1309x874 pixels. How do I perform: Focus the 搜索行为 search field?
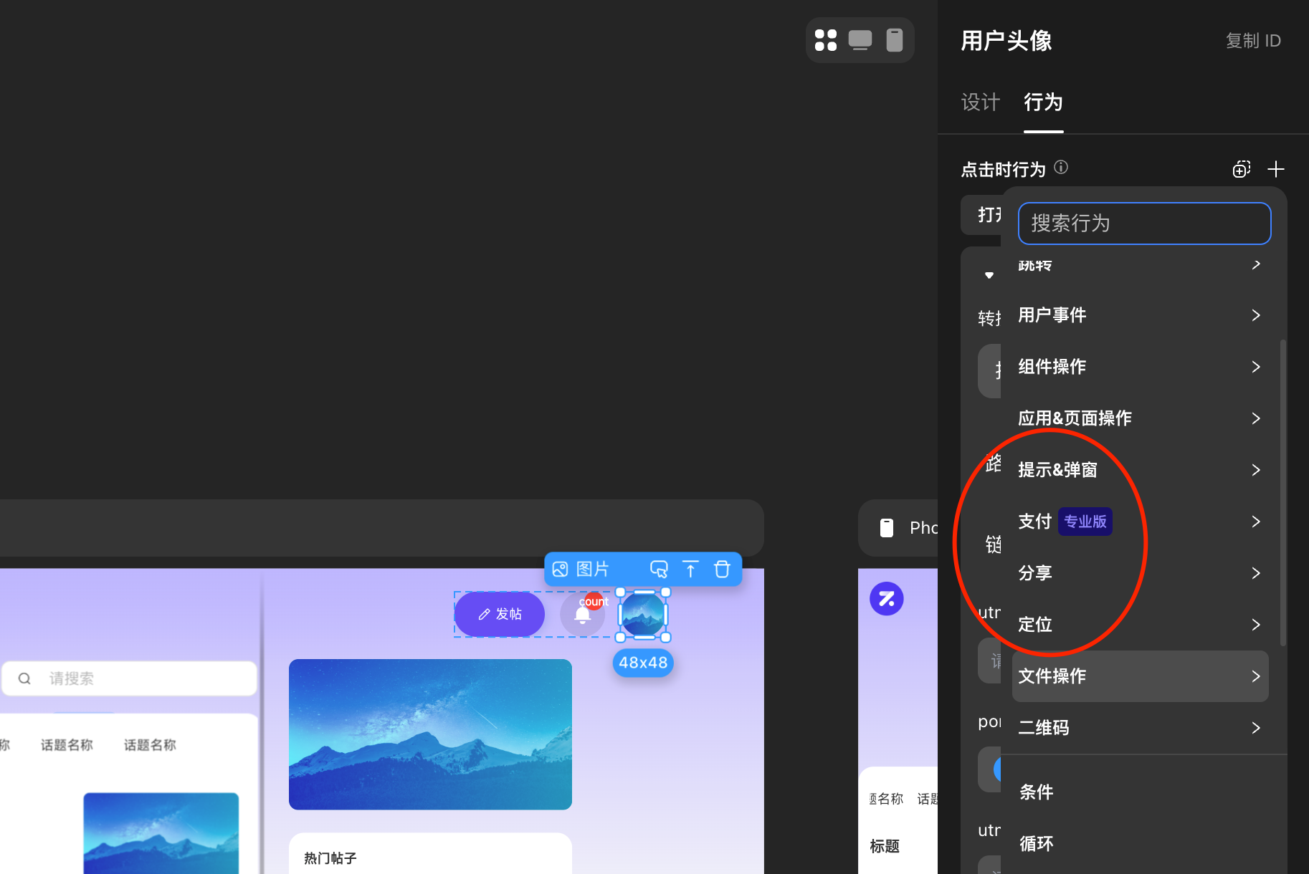pos(1144,224)
